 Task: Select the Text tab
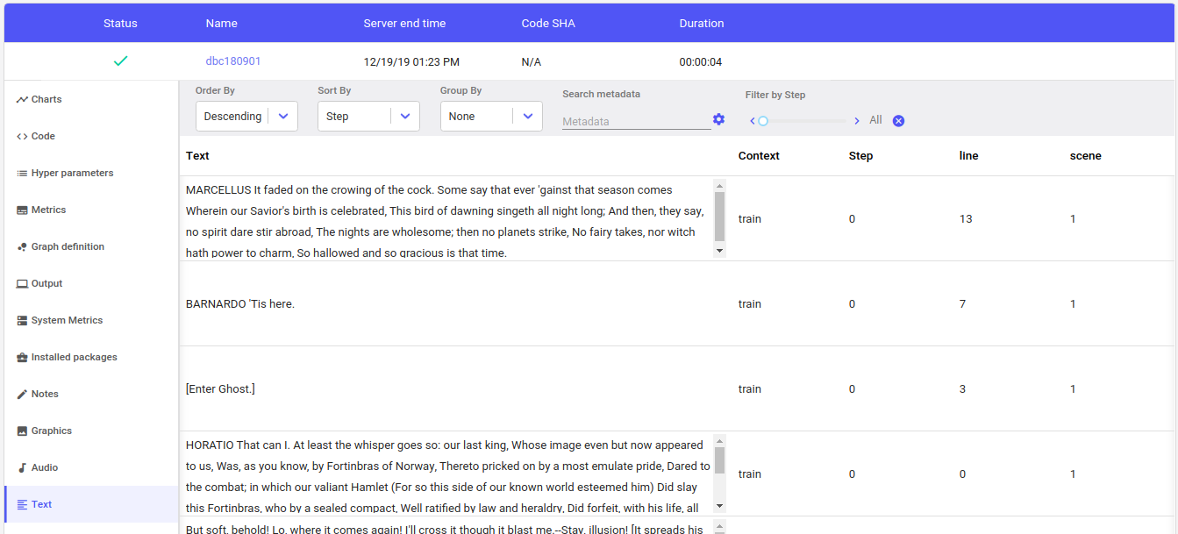click(91, 504)
